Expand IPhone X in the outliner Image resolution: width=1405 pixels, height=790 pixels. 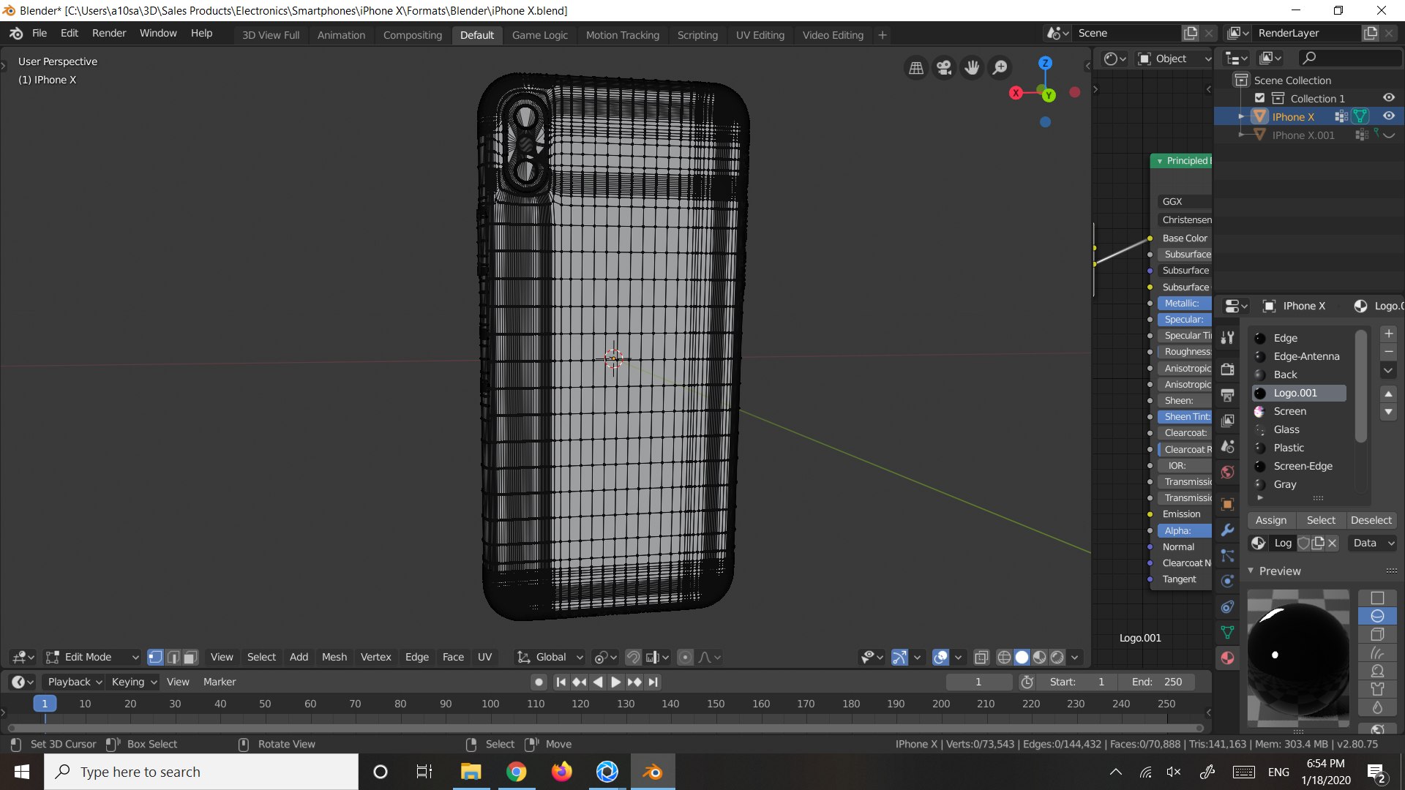[x=1241, y=117]
